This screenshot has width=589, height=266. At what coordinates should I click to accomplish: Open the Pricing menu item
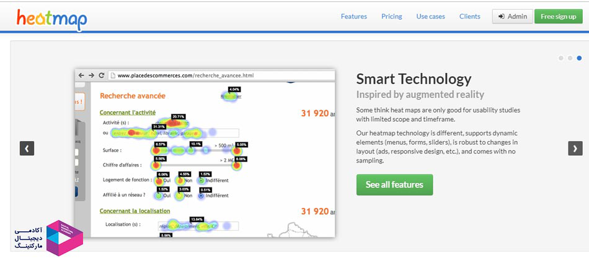point(392,17)
